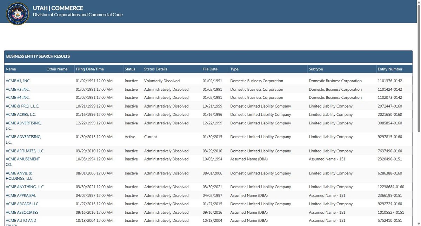Click the Entity Number column header
This screenshot has width=421, height=226.
coord(390,69)
